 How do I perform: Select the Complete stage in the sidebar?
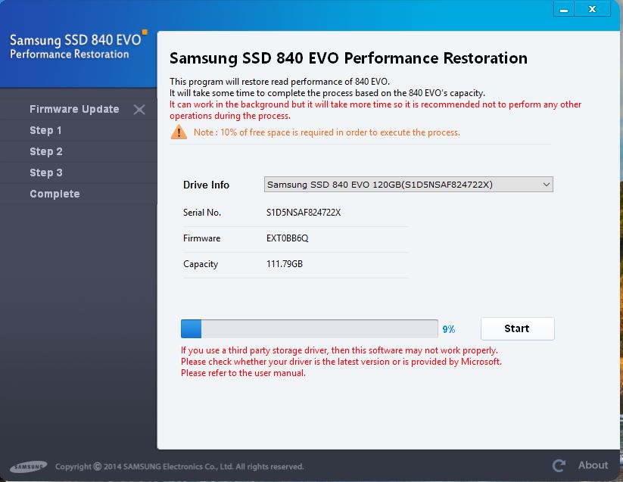coord(55,194)
